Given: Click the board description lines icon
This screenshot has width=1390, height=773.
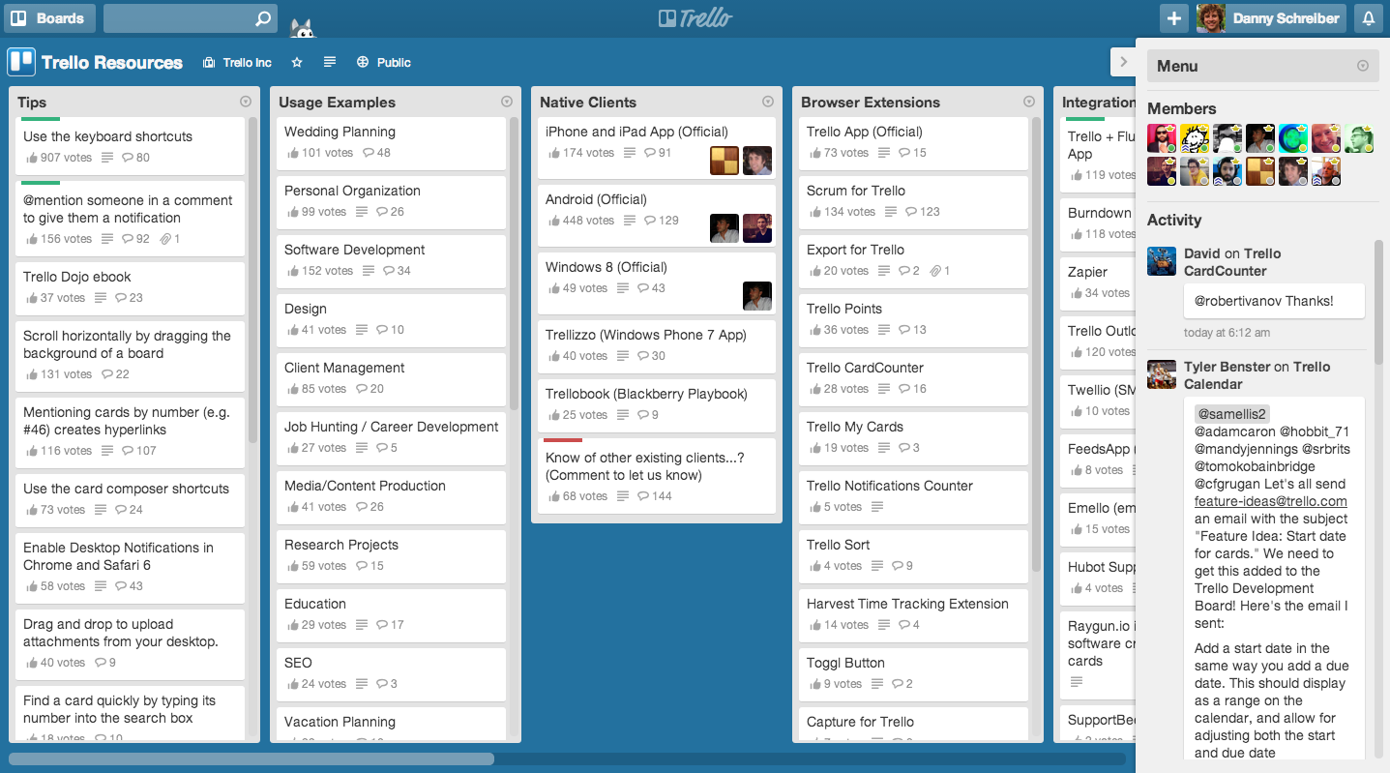Looking at the screenshot, I should [x=330, y=62].
